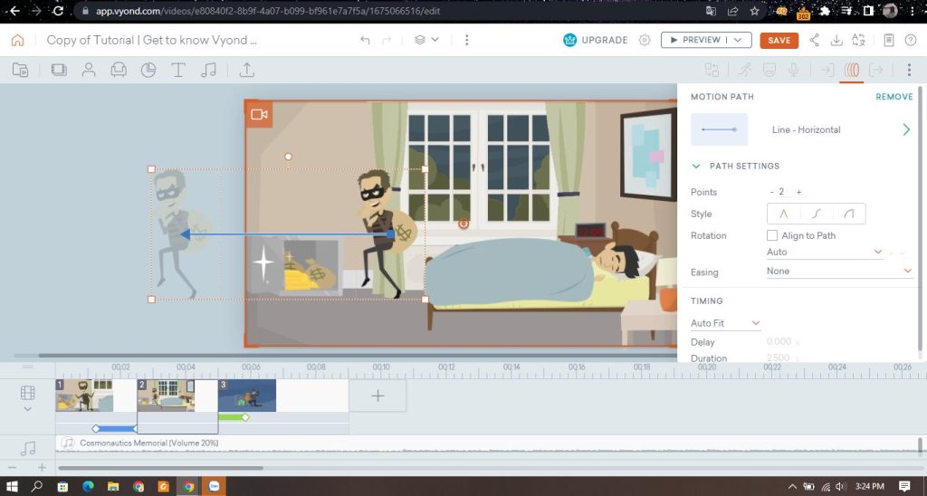Image resolution: width=927 pixels, height=496 pixels.
Task: Toggle the timeline scene view icon
Action: click(x=28, y=393)
